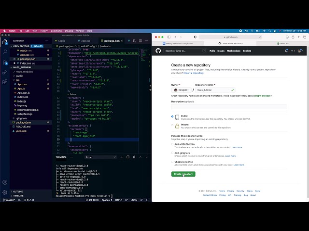The height and width of the screenshot is (231, 309).
Task: Open GitHub create new plus dropdown
Action: pyautogui.click(x=293, y=51)
